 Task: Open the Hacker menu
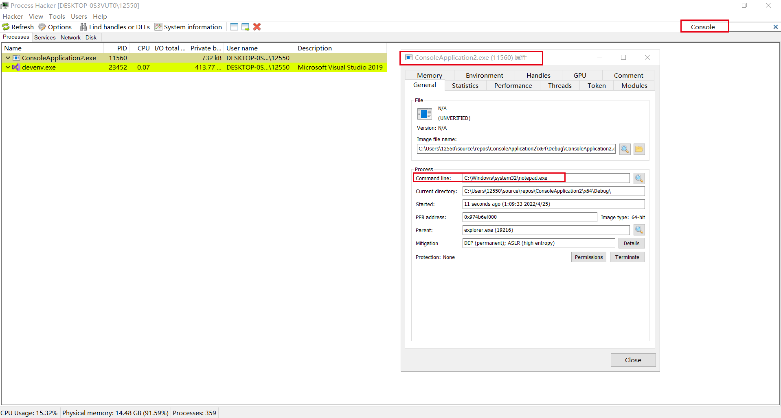(x=13, y=16)
